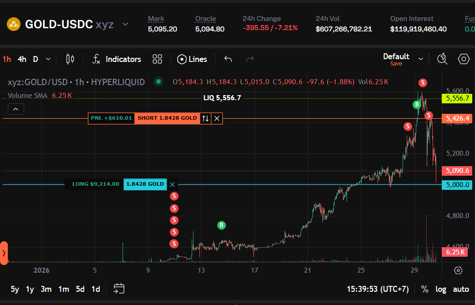The height and width of the screenshot is (305, 475).
Task: Click the 5,426.4 short entry price tag
Action: pos(457,118)
